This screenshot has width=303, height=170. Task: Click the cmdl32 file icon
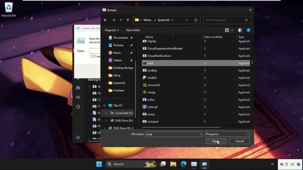coord(144,77)
